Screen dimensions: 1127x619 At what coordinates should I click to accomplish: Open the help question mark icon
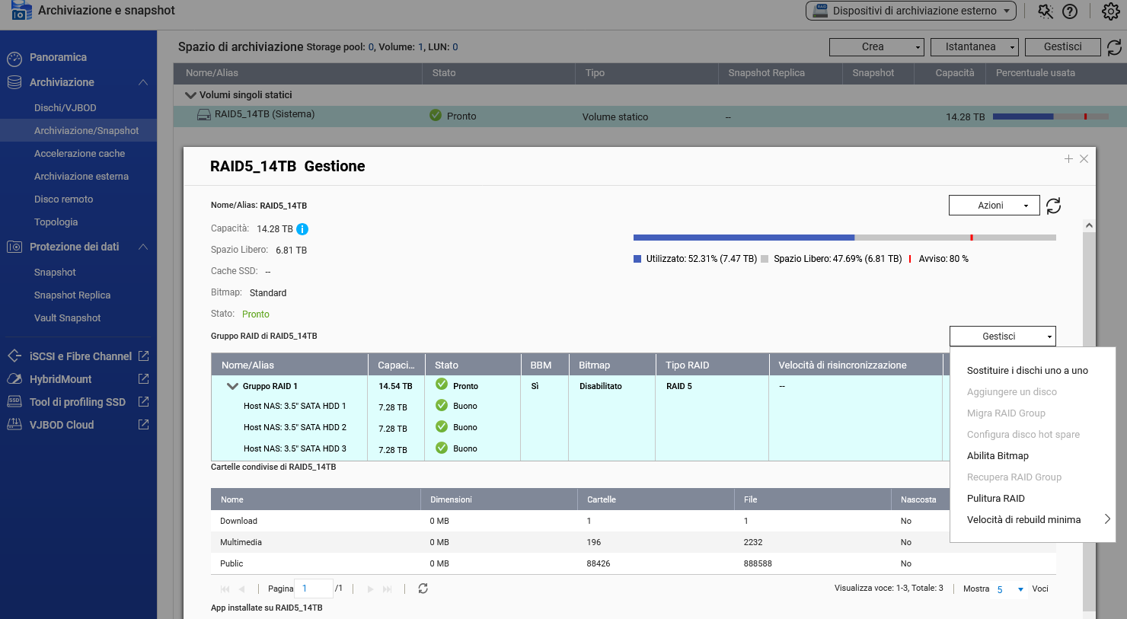1070,11
